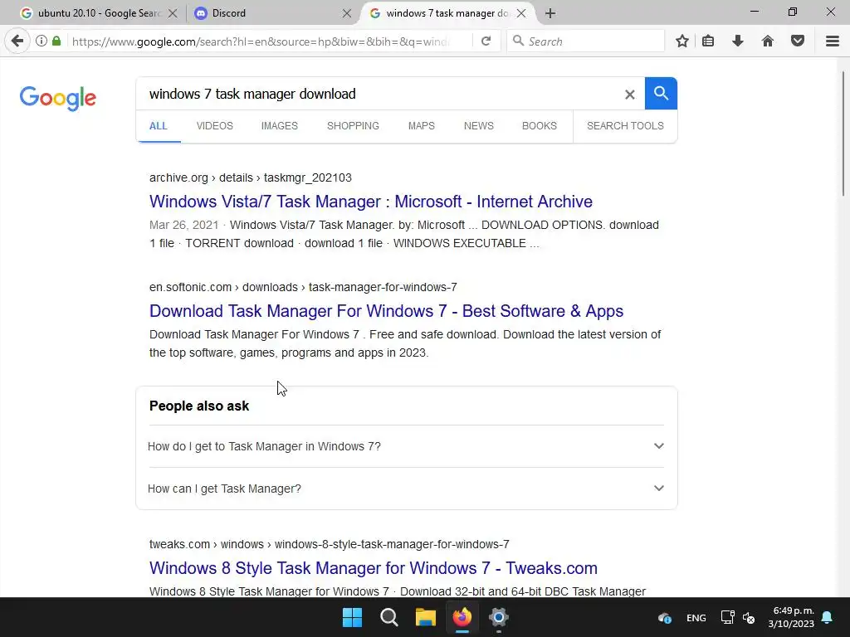This screenshot has width=850, height=637.
Task: Expand 'How can I get Task Manager?' question
Action: (406, 489)
